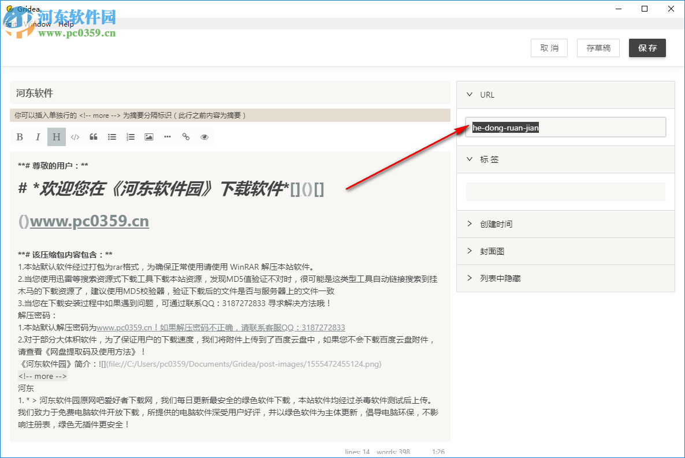Edit the post title 河东软件
Screen dimensions: 685x458
click(x=230, y=92)
